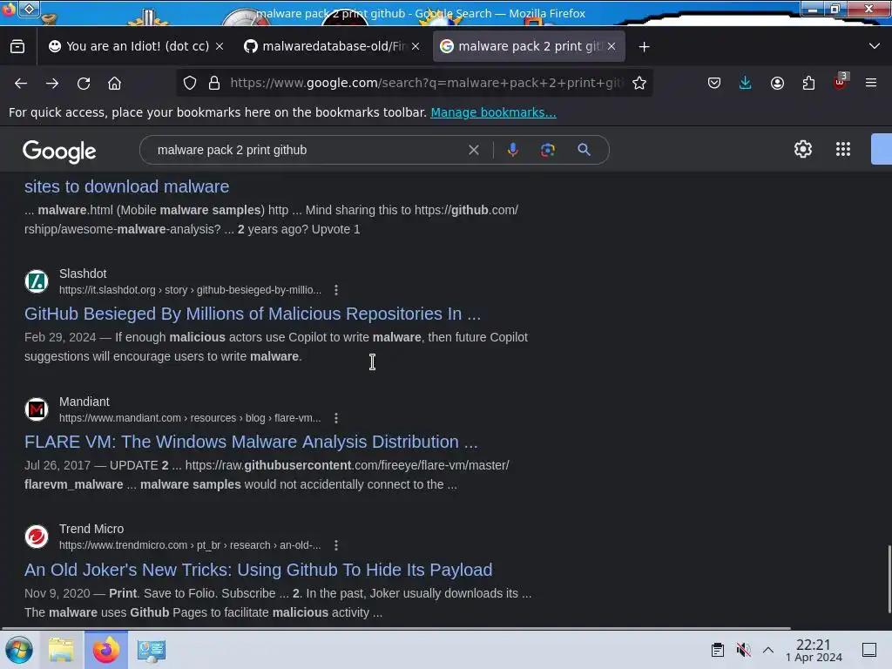Expand the hidden system tray icons

tap(768, 650)
